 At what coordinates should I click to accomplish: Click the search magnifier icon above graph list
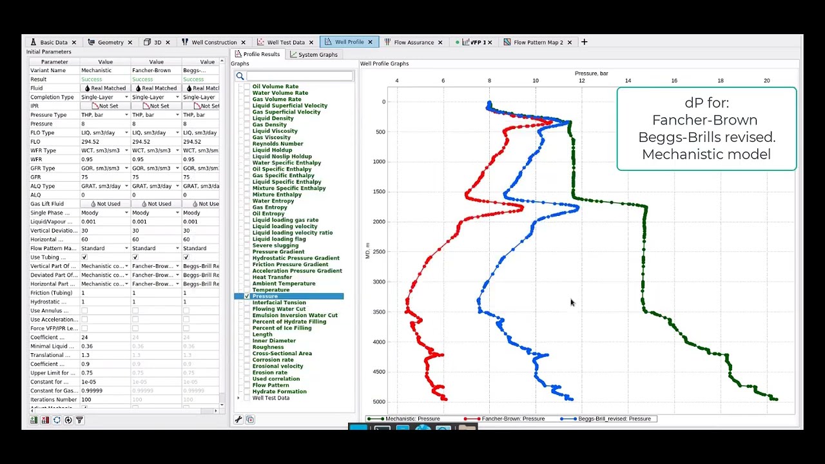240,77
